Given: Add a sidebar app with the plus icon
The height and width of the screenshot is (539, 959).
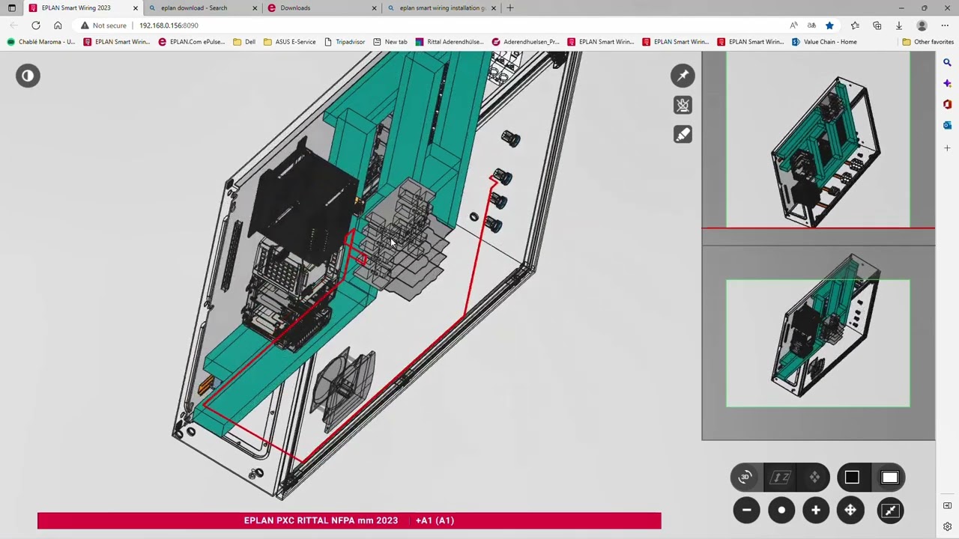Looking at the screenshot, I should 947,148.
